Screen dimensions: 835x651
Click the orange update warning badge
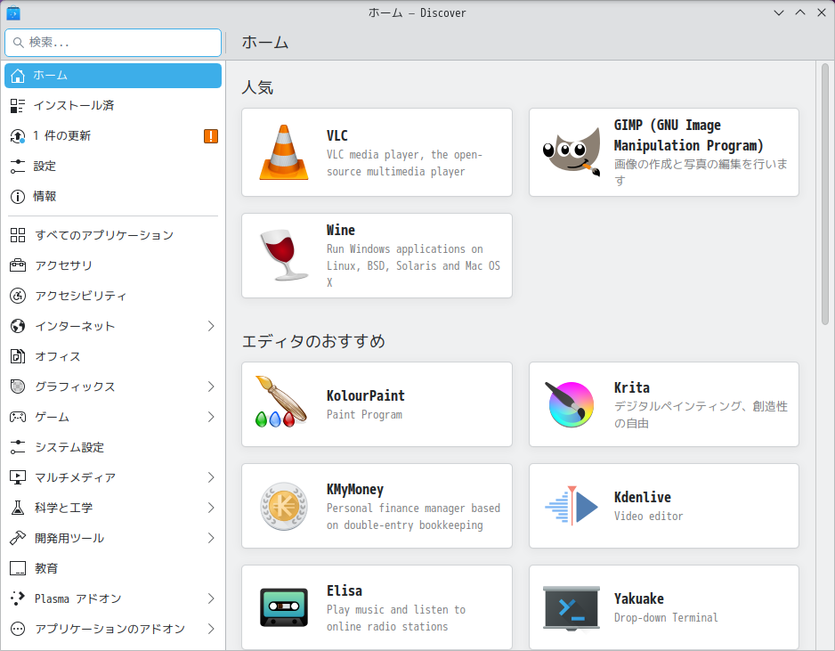pos(211,136)
